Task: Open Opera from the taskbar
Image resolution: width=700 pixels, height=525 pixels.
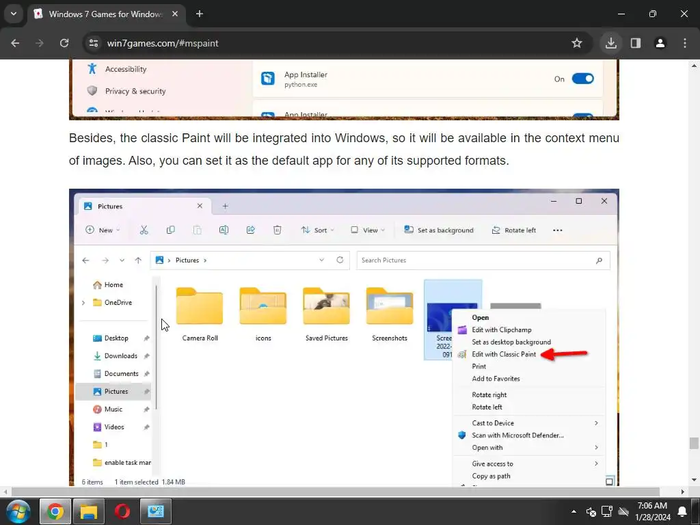Action: 122,511
